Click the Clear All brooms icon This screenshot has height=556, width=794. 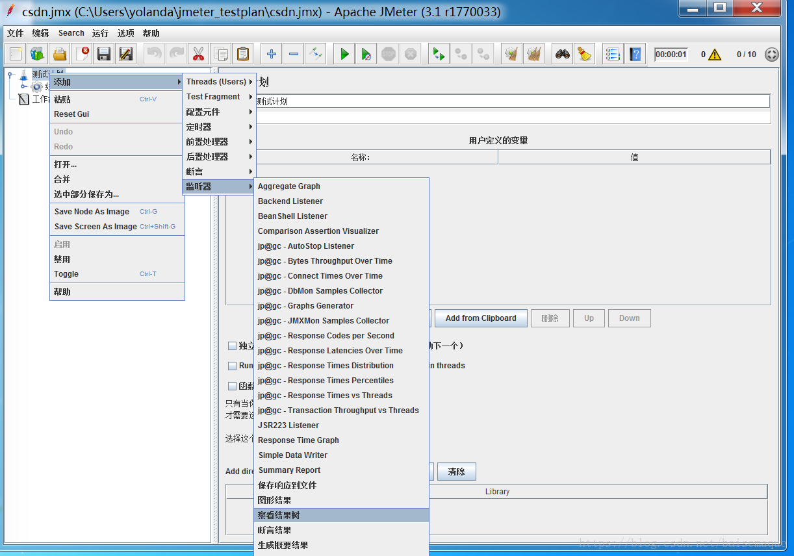click(x=534, y=54)
